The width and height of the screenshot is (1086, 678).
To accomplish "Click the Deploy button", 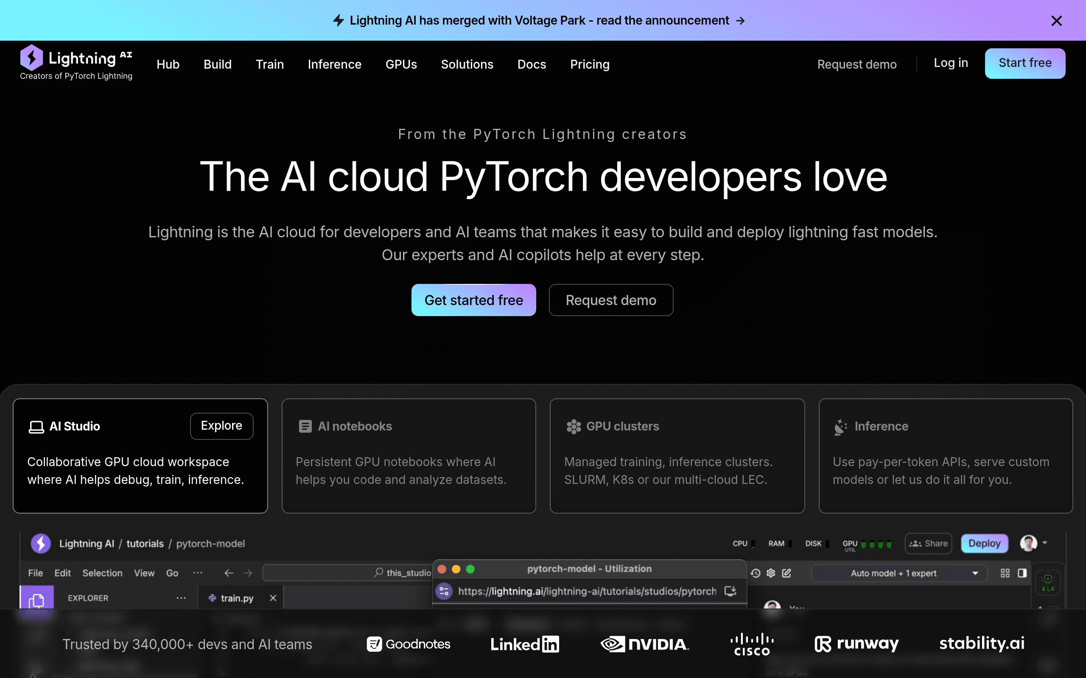I will tap(984, 544).
